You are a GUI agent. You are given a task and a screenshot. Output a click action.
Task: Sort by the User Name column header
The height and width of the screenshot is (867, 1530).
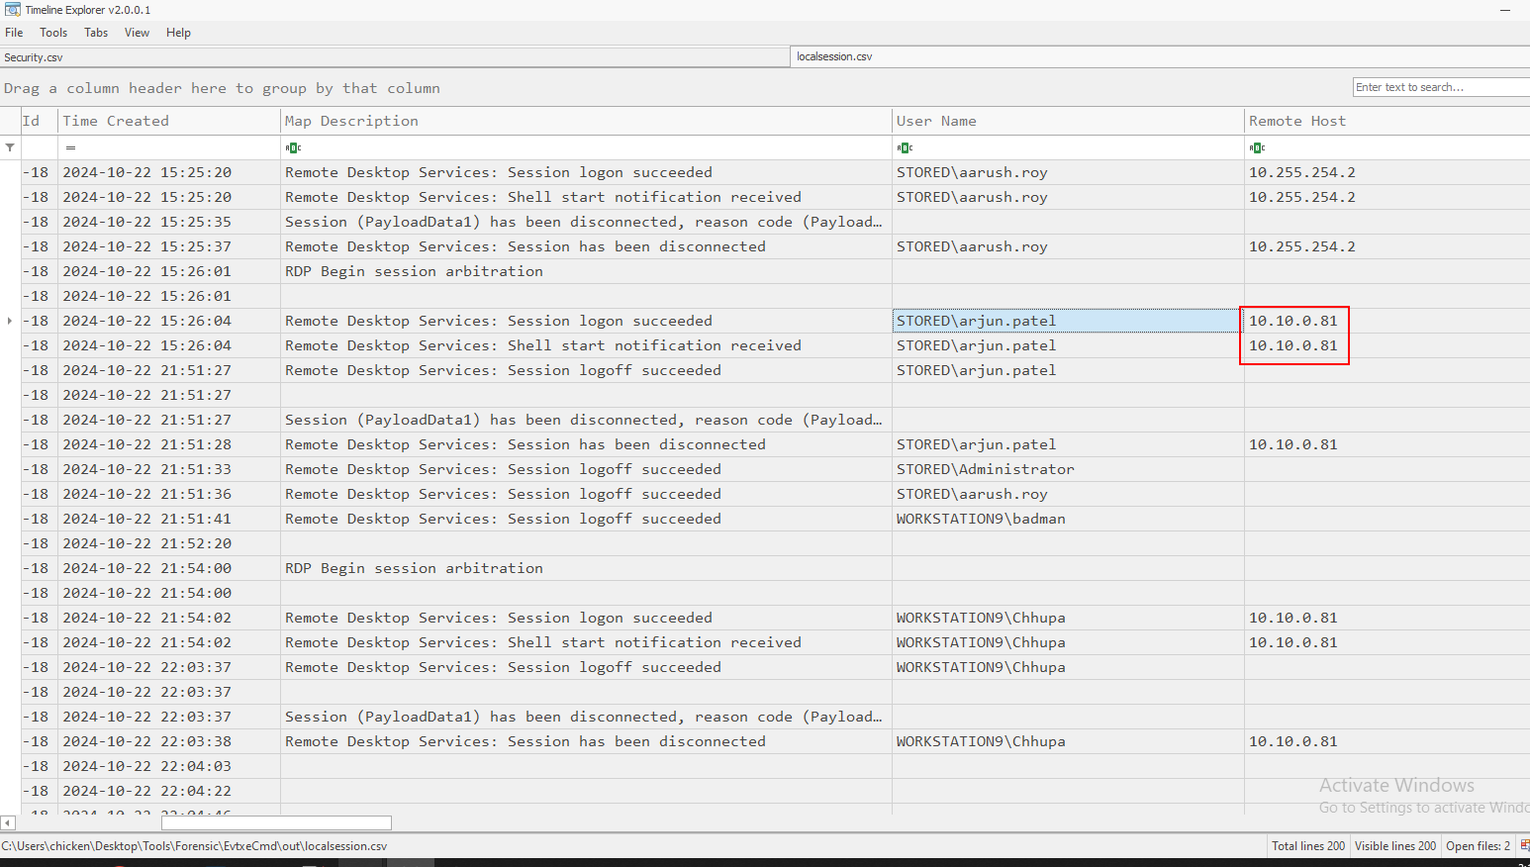point(936,121)
